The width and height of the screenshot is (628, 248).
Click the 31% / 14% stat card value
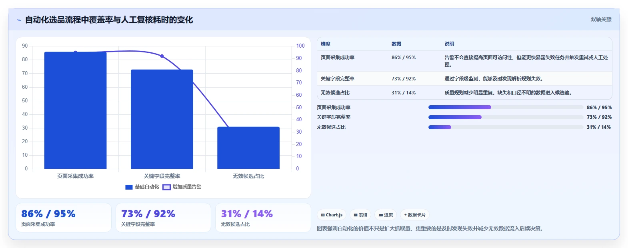click(x=247, y=214)
